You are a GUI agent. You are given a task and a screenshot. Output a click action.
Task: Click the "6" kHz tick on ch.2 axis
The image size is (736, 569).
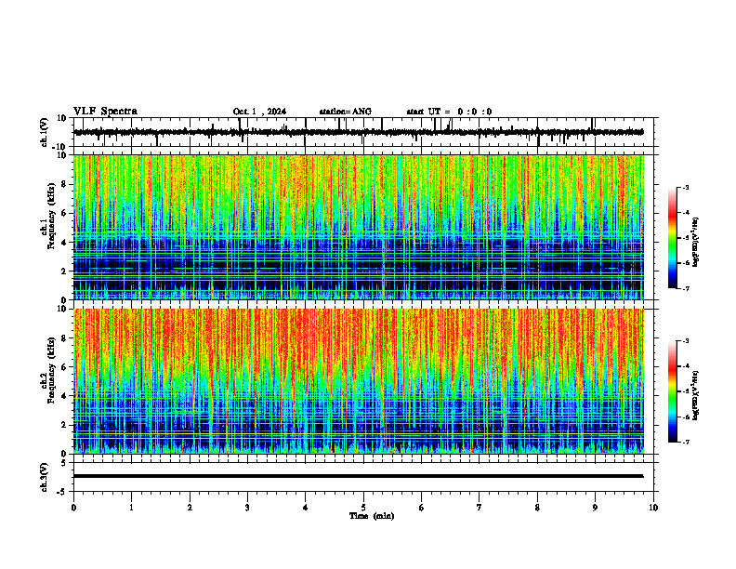click(x=64, y=367)
